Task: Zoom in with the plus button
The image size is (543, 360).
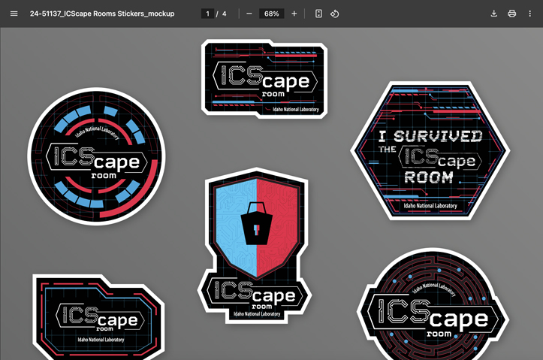Action: (x=294, y=14)
